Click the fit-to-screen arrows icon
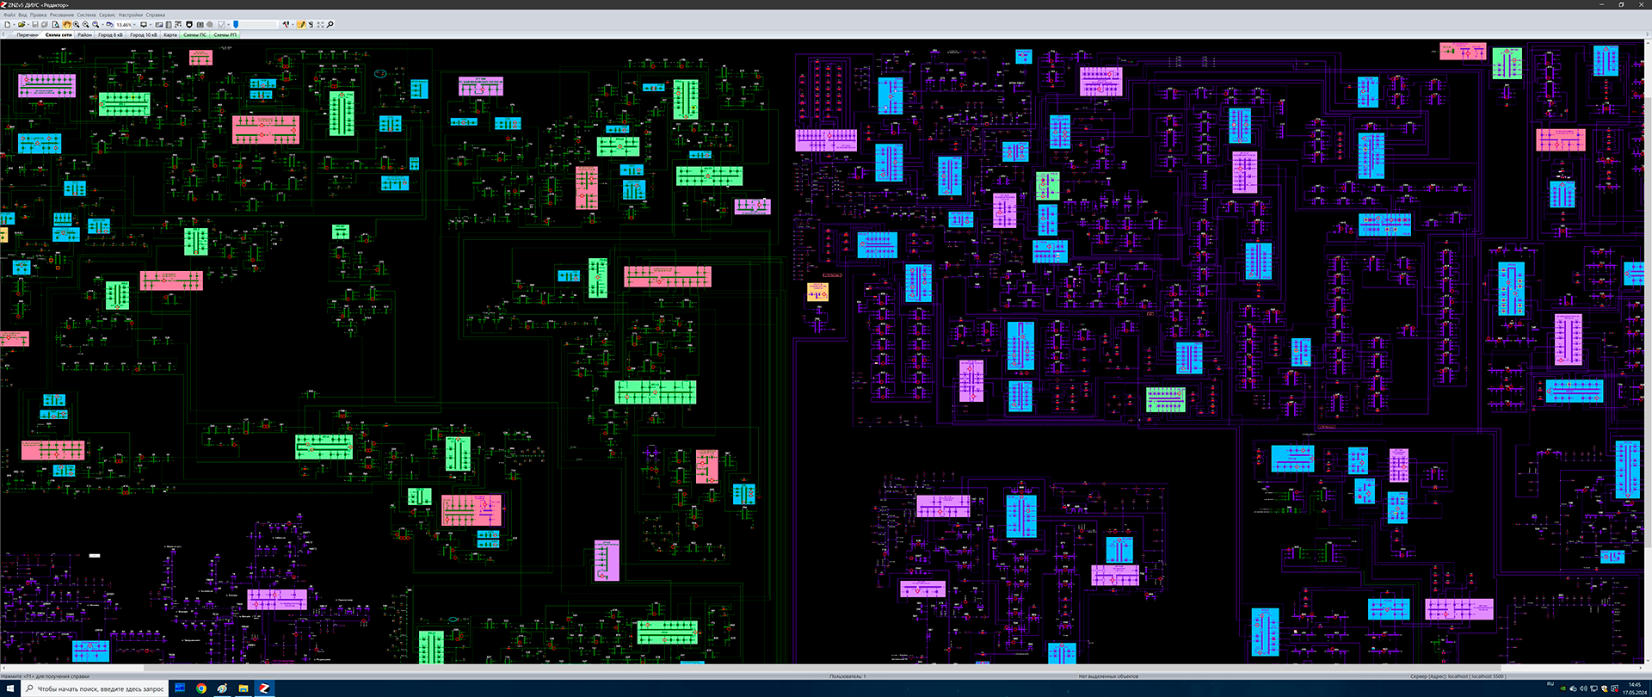 tap(320, 25)
